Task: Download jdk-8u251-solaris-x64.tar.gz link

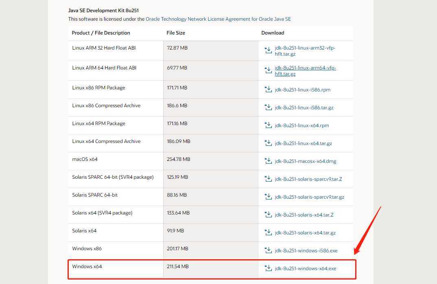Action: pyautogui.click(x=305, y=233)
